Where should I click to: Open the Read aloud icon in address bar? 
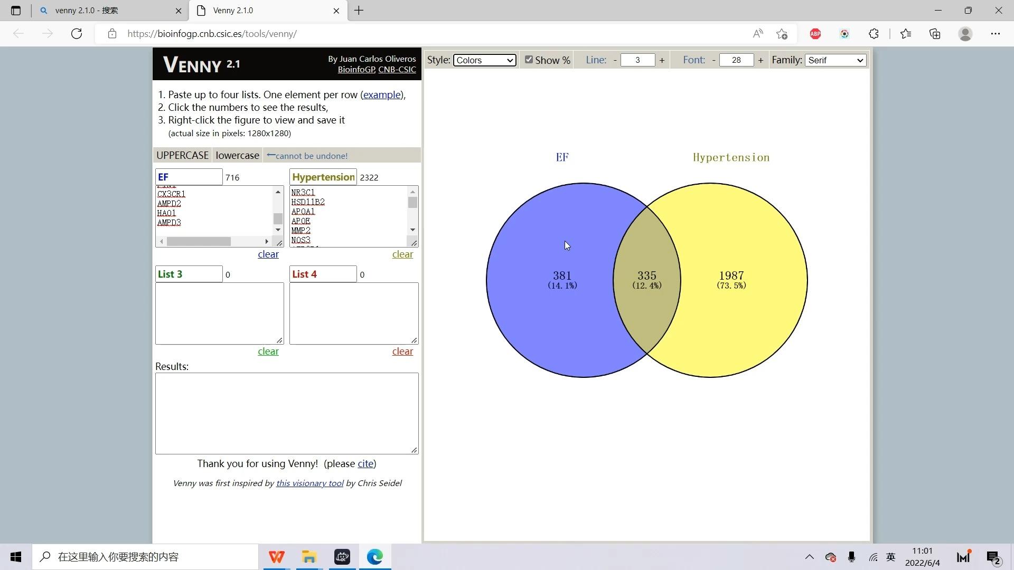(x=758, y=34)
